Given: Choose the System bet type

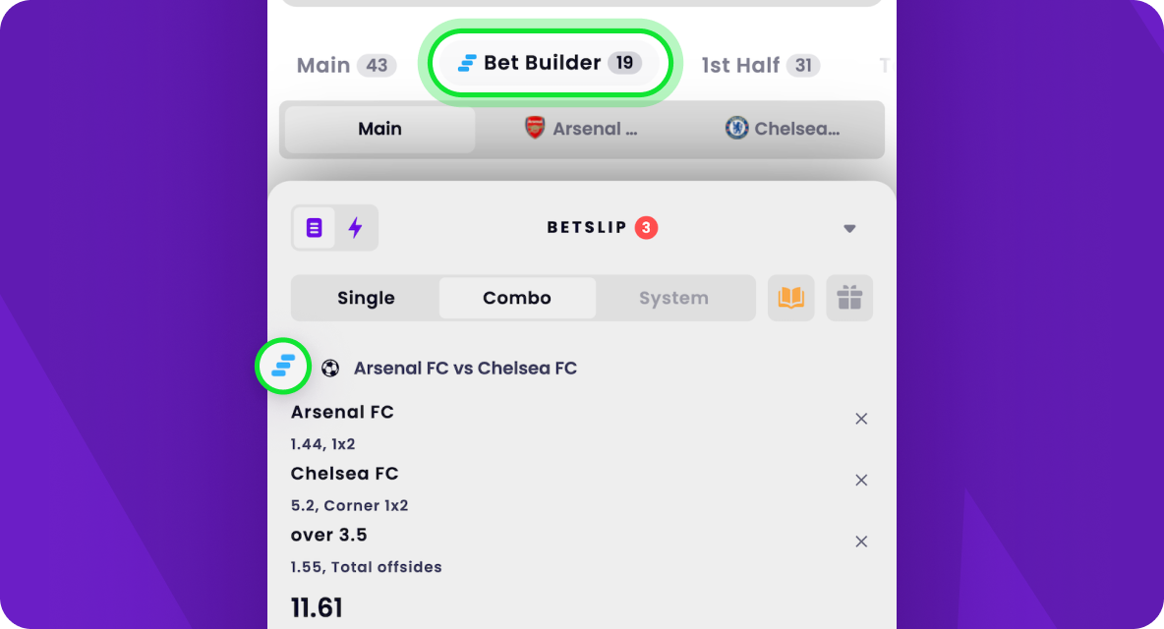Looking at the screenshot, I should (673, 298).
